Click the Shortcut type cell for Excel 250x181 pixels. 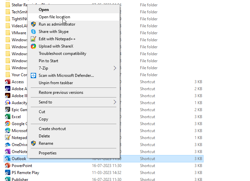(x=147, y=117)
